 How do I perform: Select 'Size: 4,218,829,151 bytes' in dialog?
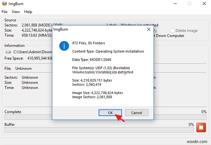(92, 80)
